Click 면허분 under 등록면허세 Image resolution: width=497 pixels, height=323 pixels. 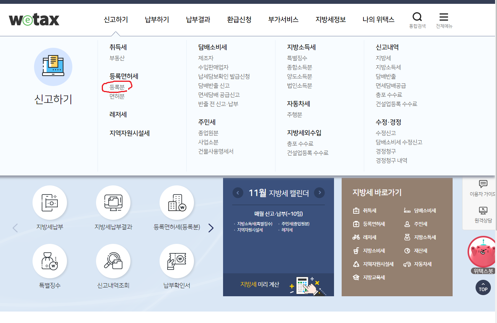[117, 96]
